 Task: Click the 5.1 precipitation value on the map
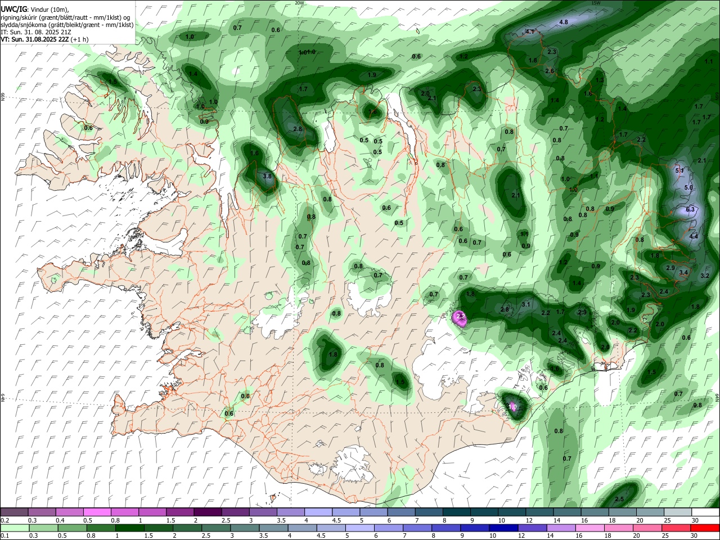click(679, 170)
